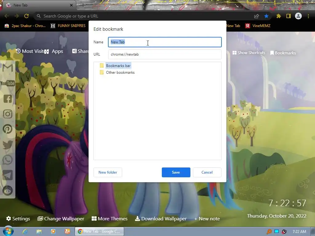This screenshot has height=236, width=315.
Task: Open the YouTube sidebar icon
Action: click(x=7, y=83)
